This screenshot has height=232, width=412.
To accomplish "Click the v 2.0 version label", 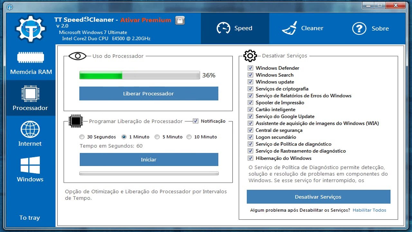I will [x=62, y=26].
